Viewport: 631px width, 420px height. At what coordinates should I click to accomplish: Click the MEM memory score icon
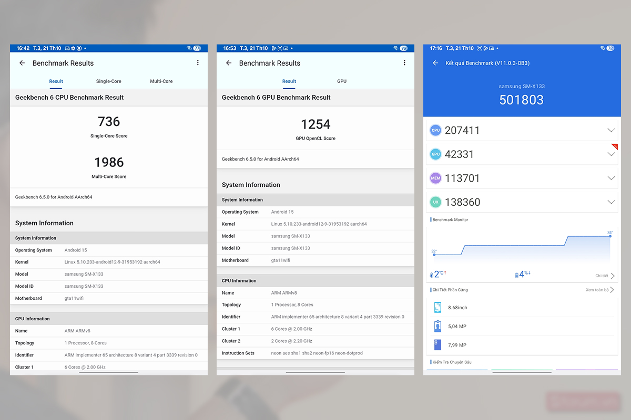point(435,178)
